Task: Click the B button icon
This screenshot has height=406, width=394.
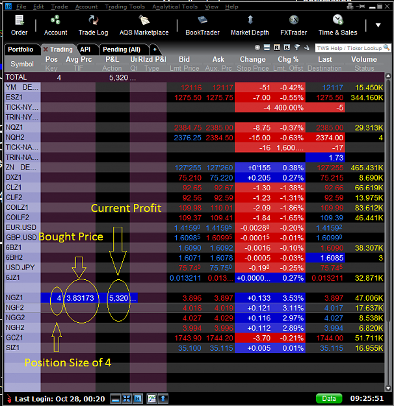Action: (287, 47)
